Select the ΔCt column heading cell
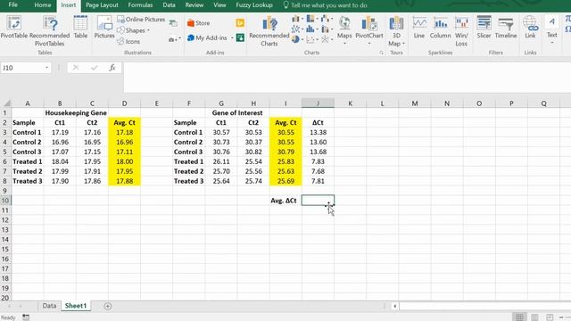571x321 pixels. (x=318, y=123)
